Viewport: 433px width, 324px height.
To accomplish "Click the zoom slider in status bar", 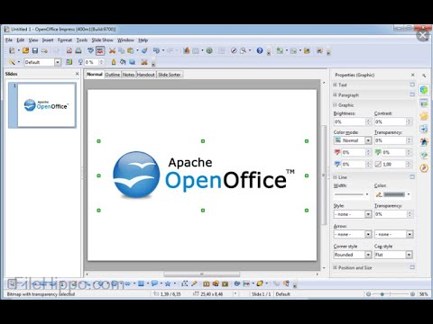I will coord(391,294).
